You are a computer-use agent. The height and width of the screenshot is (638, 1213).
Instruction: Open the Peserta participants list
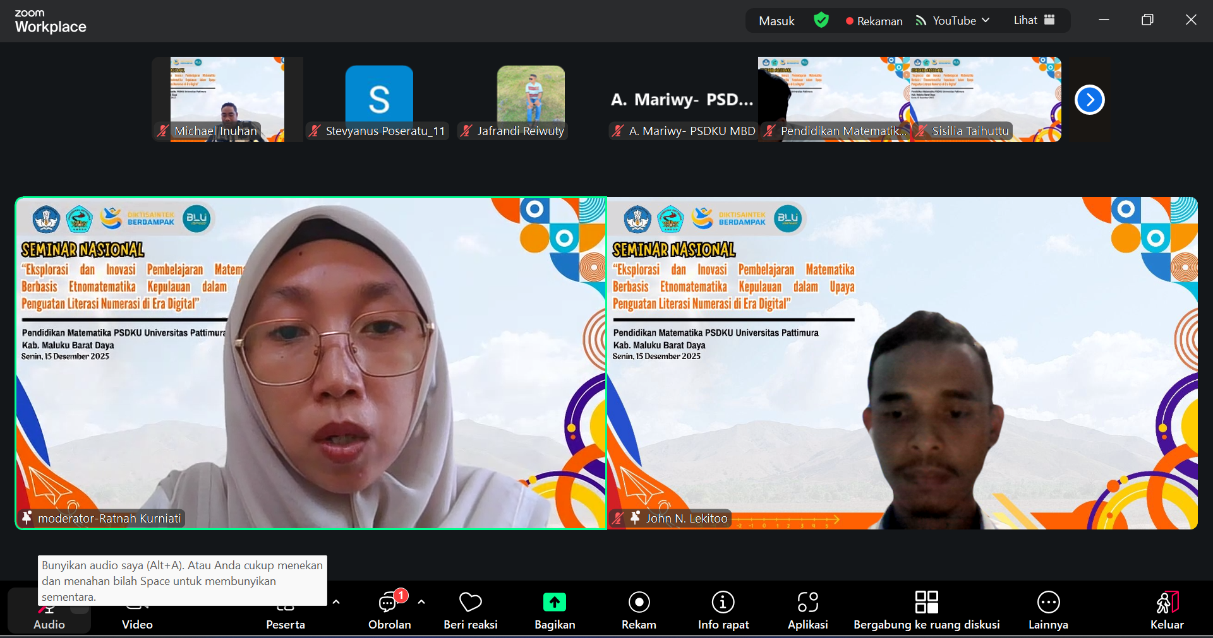coord(286,615)
